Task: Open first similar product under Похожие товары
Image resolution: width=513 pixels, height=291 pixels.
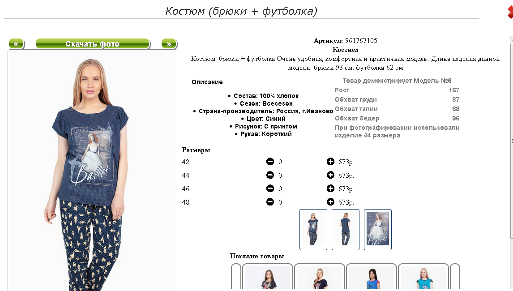Action: point(268,277)
